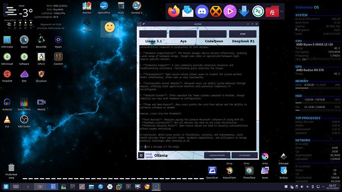This screenshot has height=192, width=342.
Task: Click the AMD Ryzen 9 3900X text
Action: (314, 45)
